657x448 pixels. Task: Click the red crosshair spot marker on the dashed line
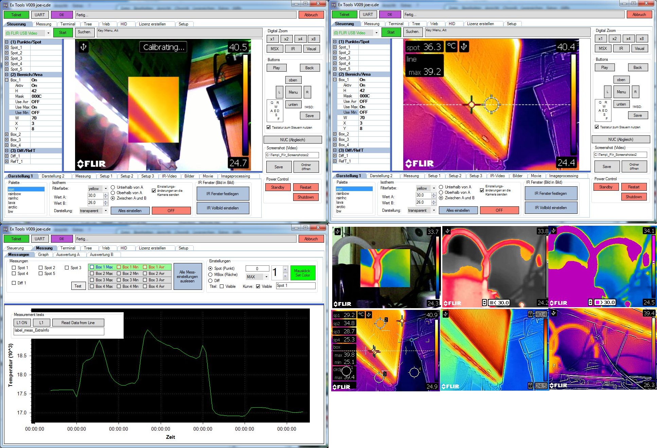pyautogui.click(x=471, y=105)
